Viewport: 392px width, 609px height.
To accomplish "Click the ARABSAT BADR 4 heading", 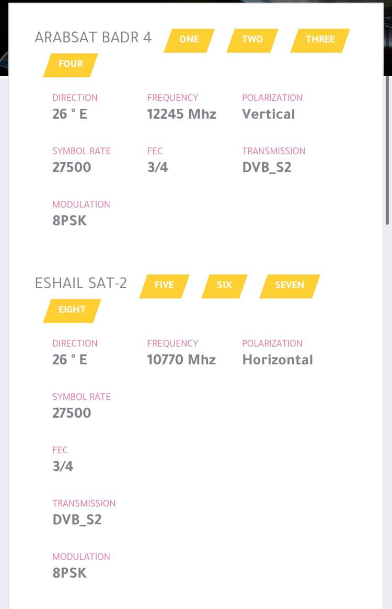I will (x=93, y=37).
